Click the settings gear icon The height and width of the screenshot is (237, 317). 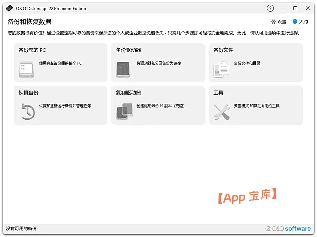274,22
